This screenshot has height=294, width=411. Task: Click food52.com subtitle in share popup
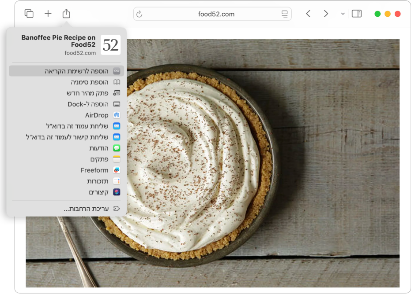coord(80,53)
